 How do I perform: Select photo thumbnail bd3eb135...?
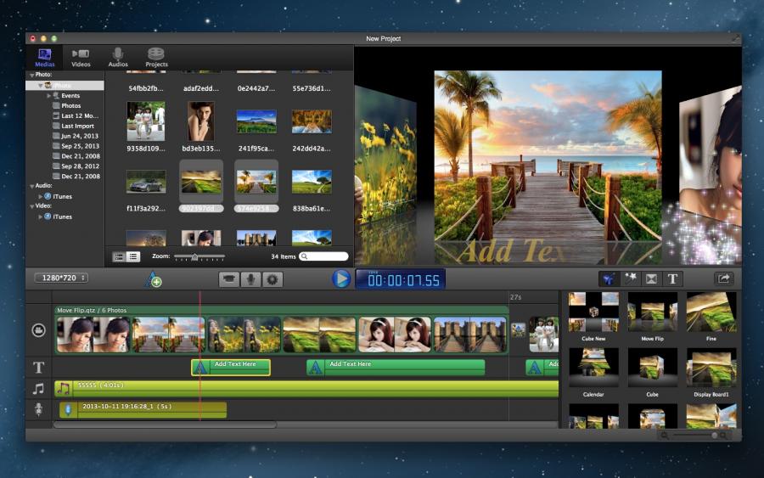pyautogui.click(x=200, y=121)
